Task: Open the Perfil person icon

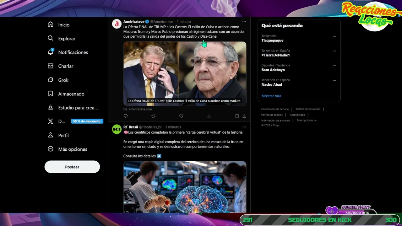Action: (x=50, y=135)
